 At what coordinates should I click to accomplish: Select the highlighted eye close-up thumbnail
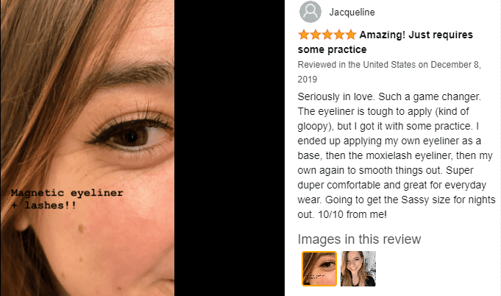coord(319,269)
